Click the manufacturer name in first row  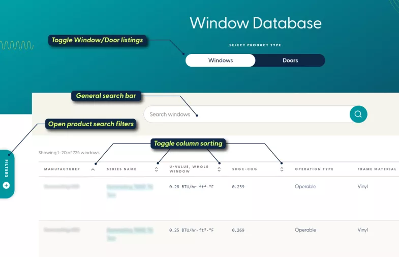[62, 187]
